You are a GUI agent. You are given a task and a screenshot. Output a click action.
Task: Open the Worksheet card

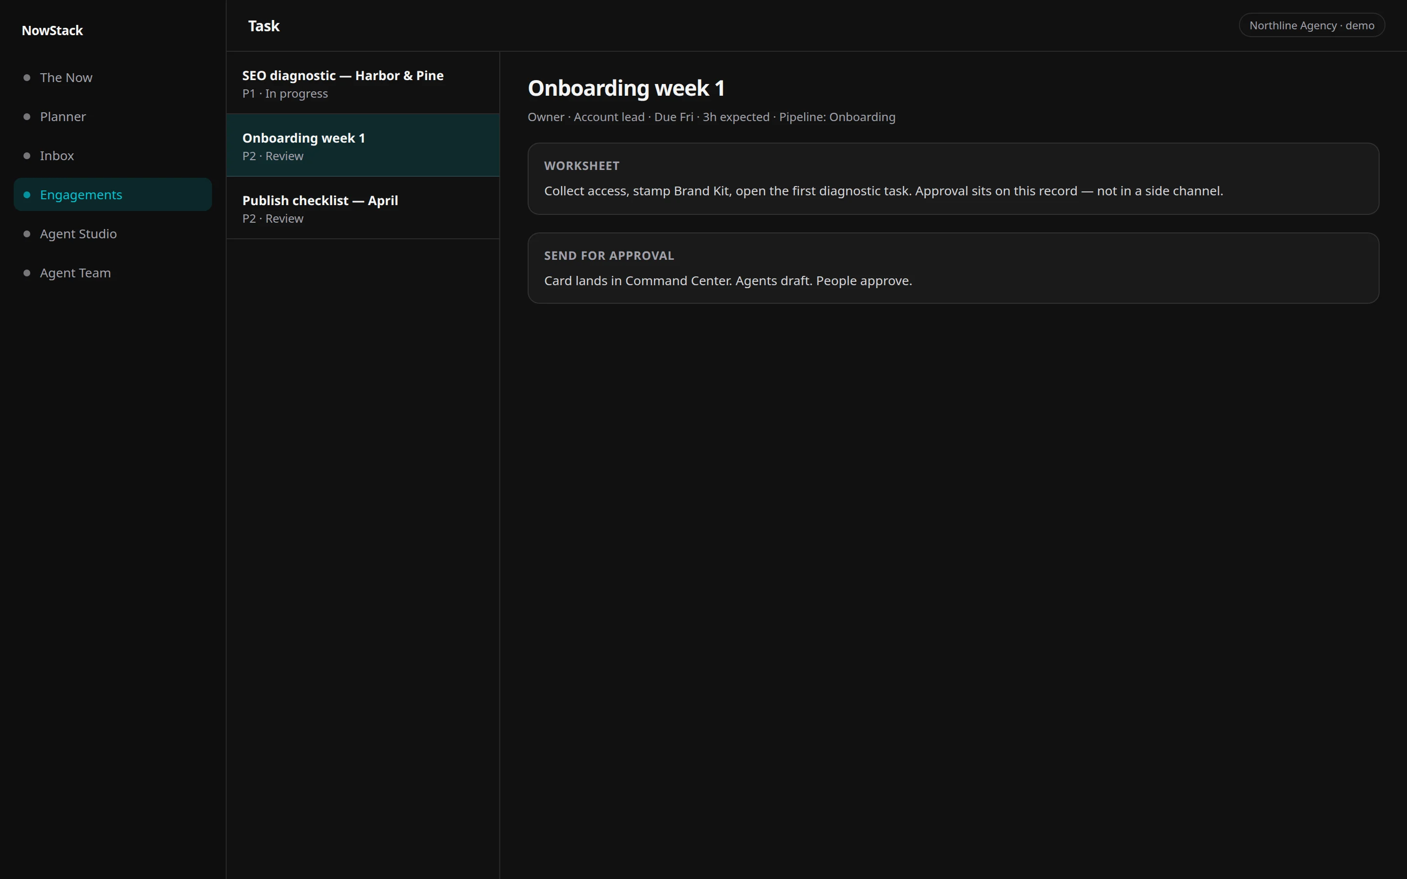pyautogui.click(x=953, y=178)
